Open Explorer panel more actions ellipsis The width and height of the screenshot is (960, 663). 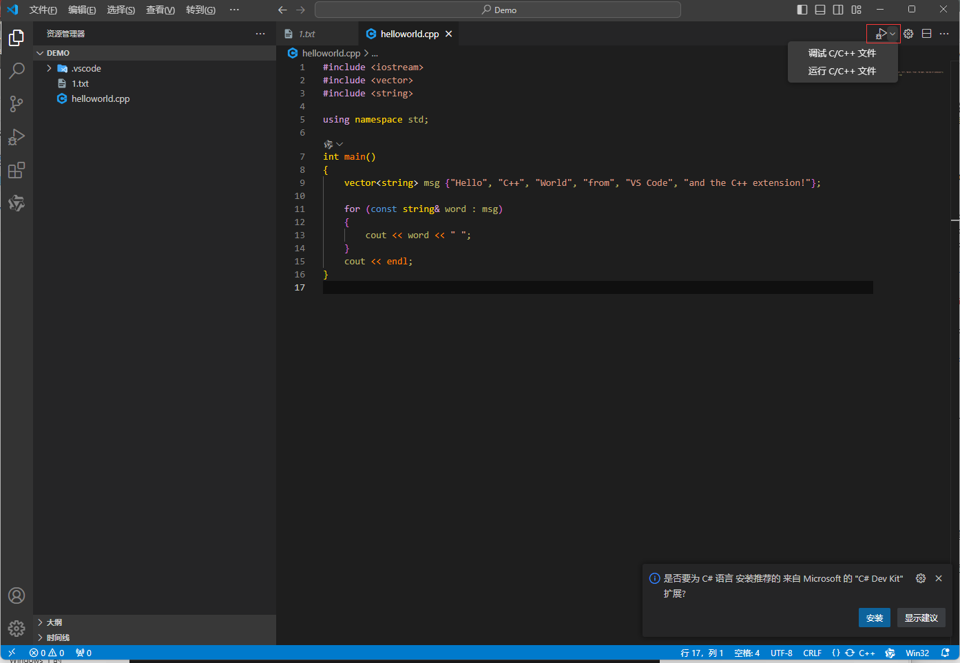[x=260, y=34]
